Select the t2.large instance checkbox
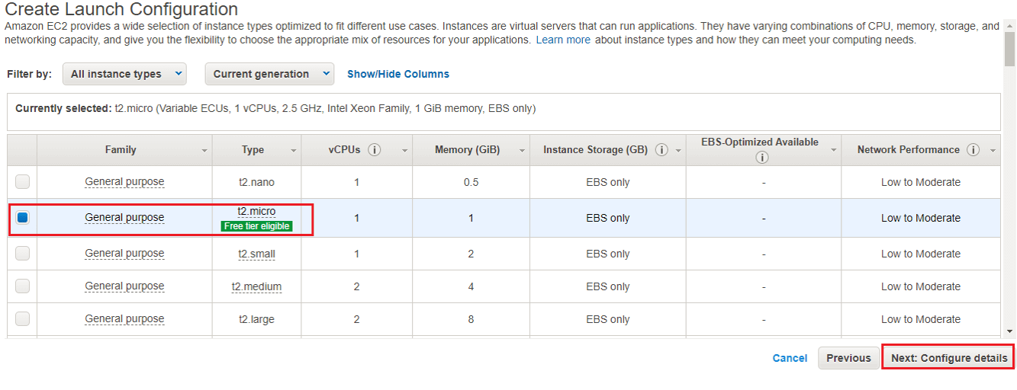This screenshot has width=1017, height=390. pos(22,319)
